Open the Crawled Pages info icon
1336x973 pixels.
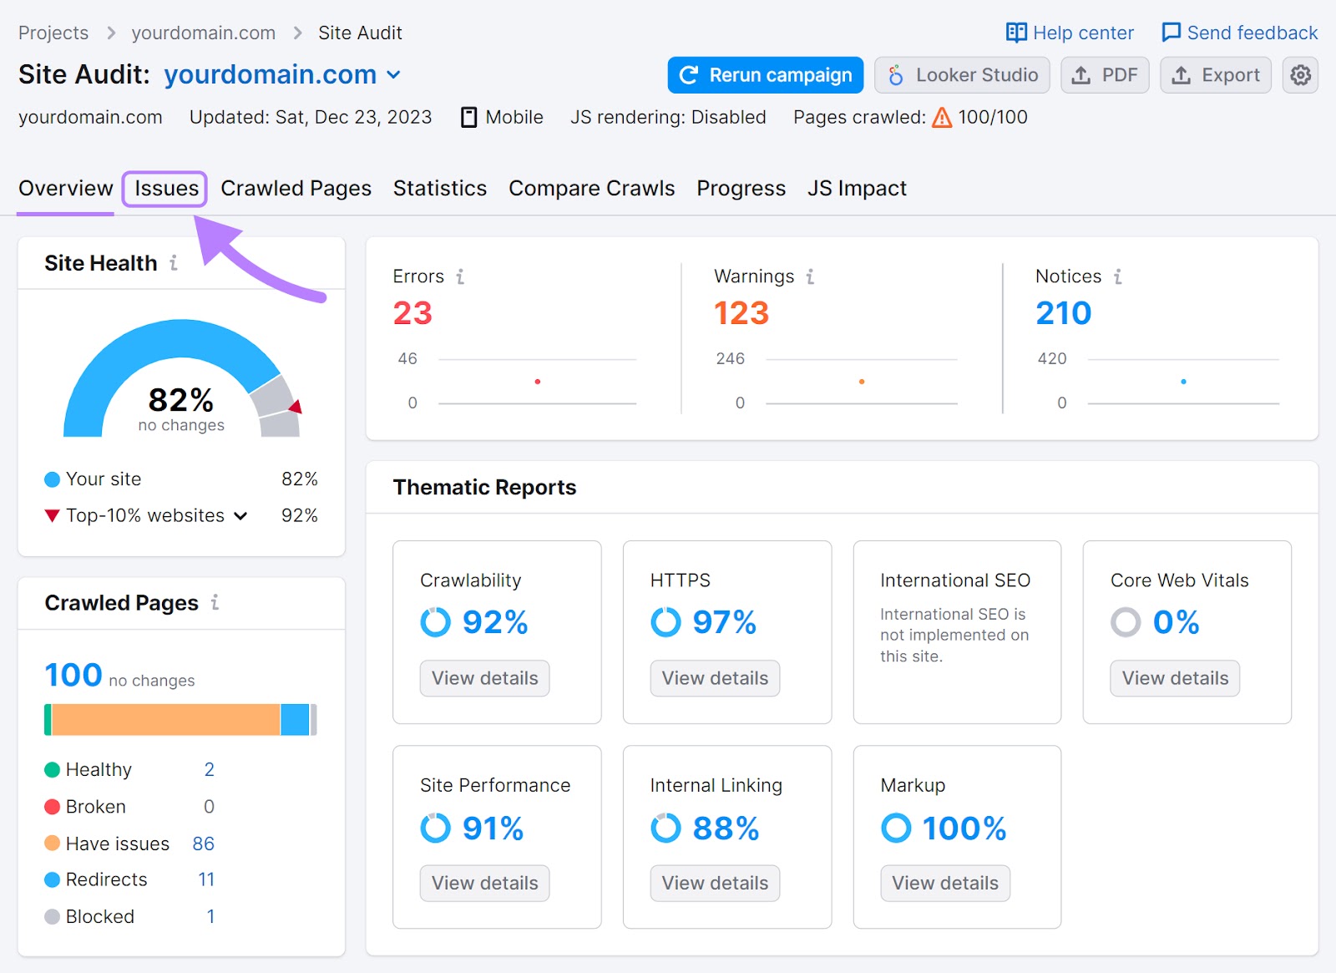click(216, 603)
